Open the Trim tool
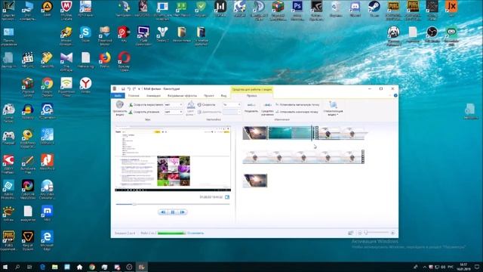This screenshot has height=272, width=483. point(267,108)
